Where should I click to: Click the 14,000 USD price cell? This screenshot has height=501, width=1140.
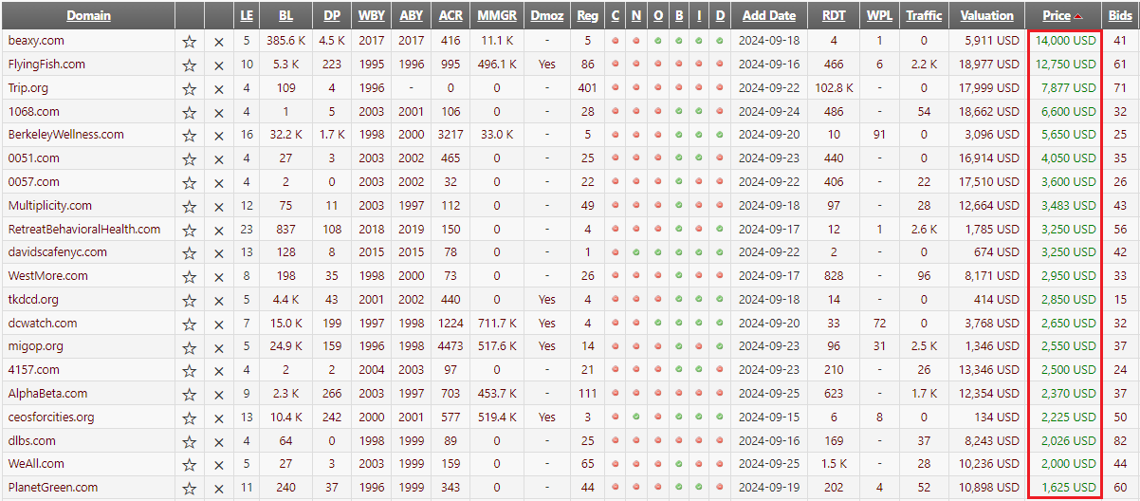[1065, 41]
